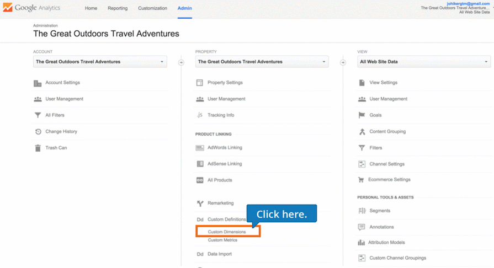Open the Annotations link

[381, 227]
